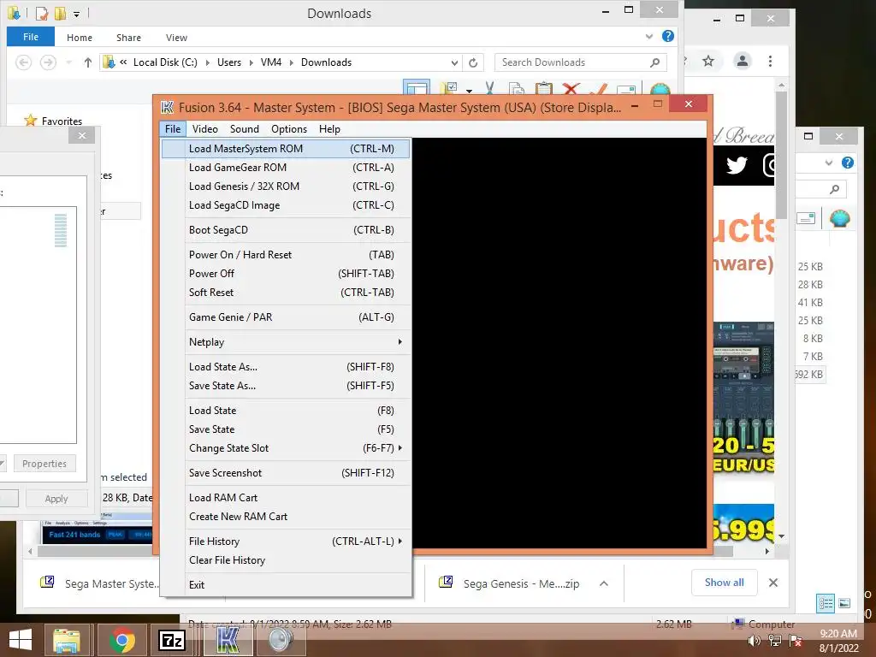The width and height of the screenshot is (876, 657).
Task: Expand the Netplay submenu arrow
Action: [x=400, y=342]
